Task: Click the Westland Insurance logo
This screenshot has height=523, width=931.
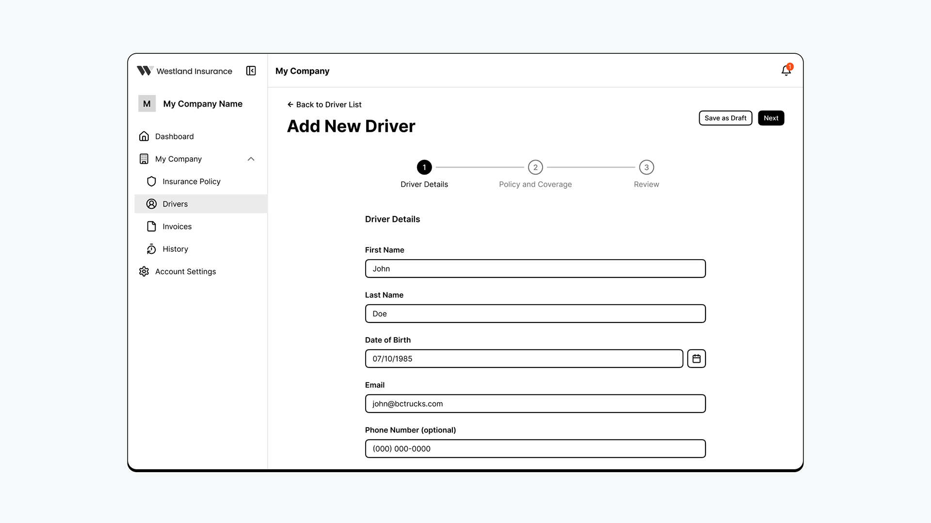Action: [184, 71]
